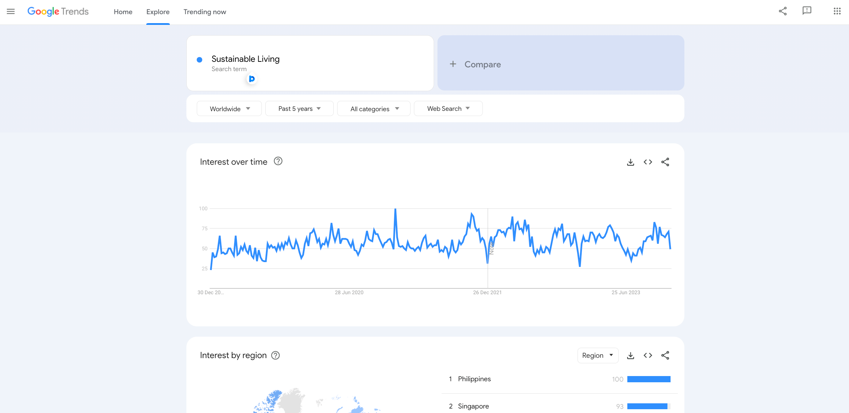This screenshot has width=849, height=413.
Task: Open the Google apps grid
Action: (837, 11)
